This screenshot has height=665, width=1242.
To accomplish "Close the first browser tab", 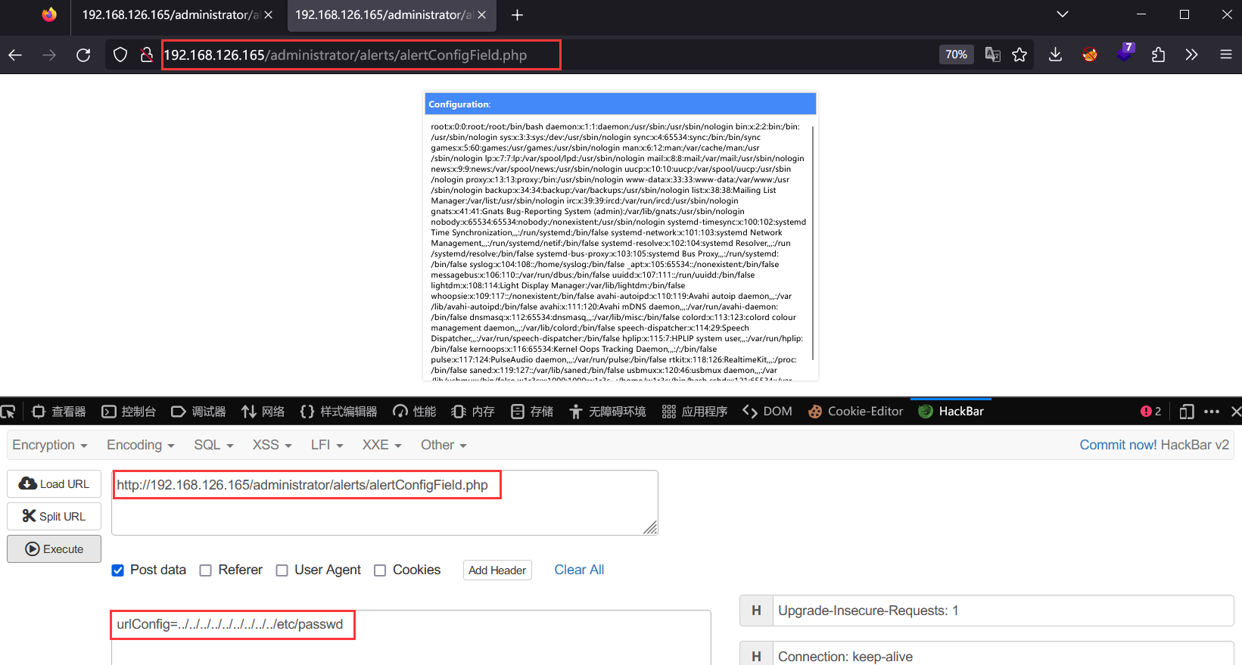I will (x=268, y=15).
